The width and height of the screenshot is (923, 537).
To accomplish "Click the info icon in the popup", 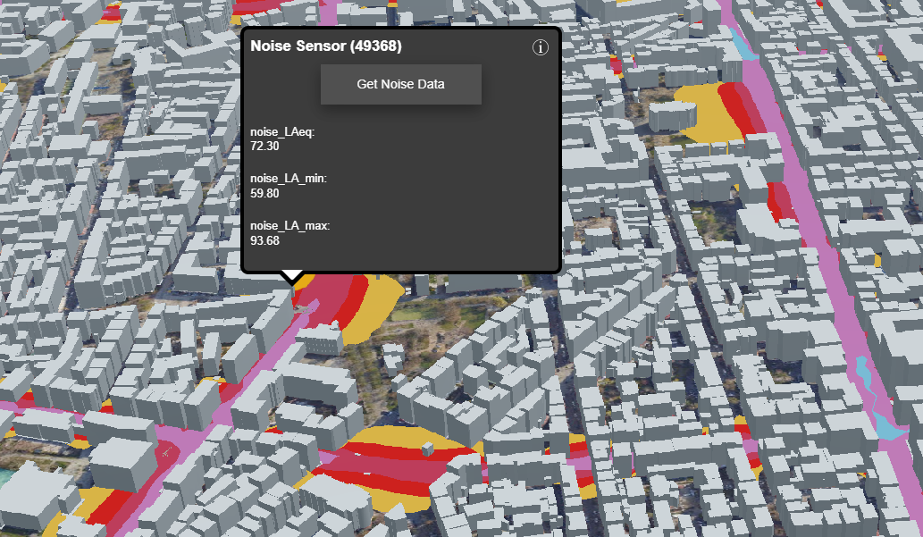I will [541, 47].
